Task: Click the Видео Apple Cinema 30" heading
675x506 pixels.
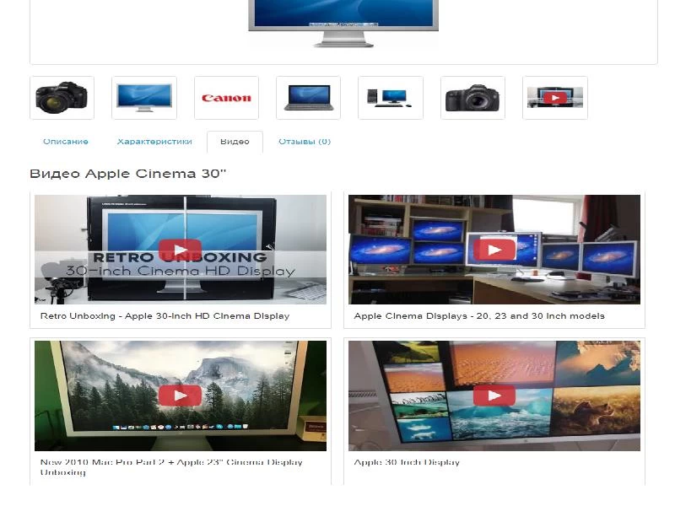Action: pos(128,174)
